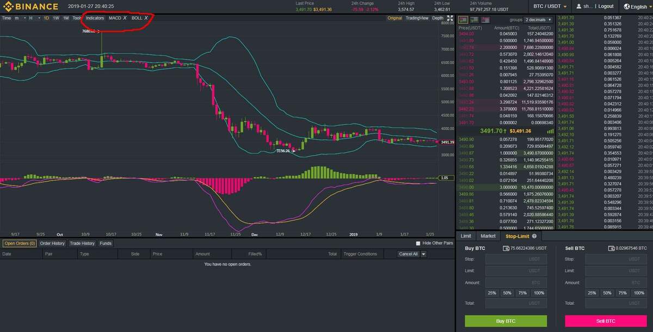Image resolution: width=653 pixels, height=332 pixels.
Task: Click the globe language icon
Action: click(x=627, y=7)
